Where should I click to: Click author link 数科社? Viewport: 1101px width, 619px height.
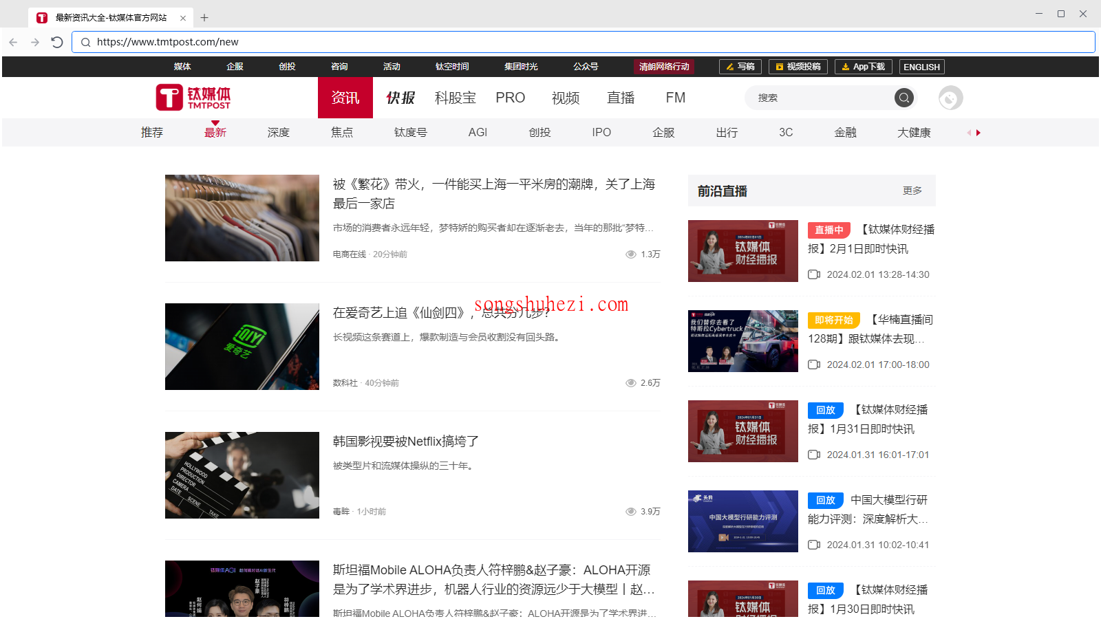(x=345, y=383)
